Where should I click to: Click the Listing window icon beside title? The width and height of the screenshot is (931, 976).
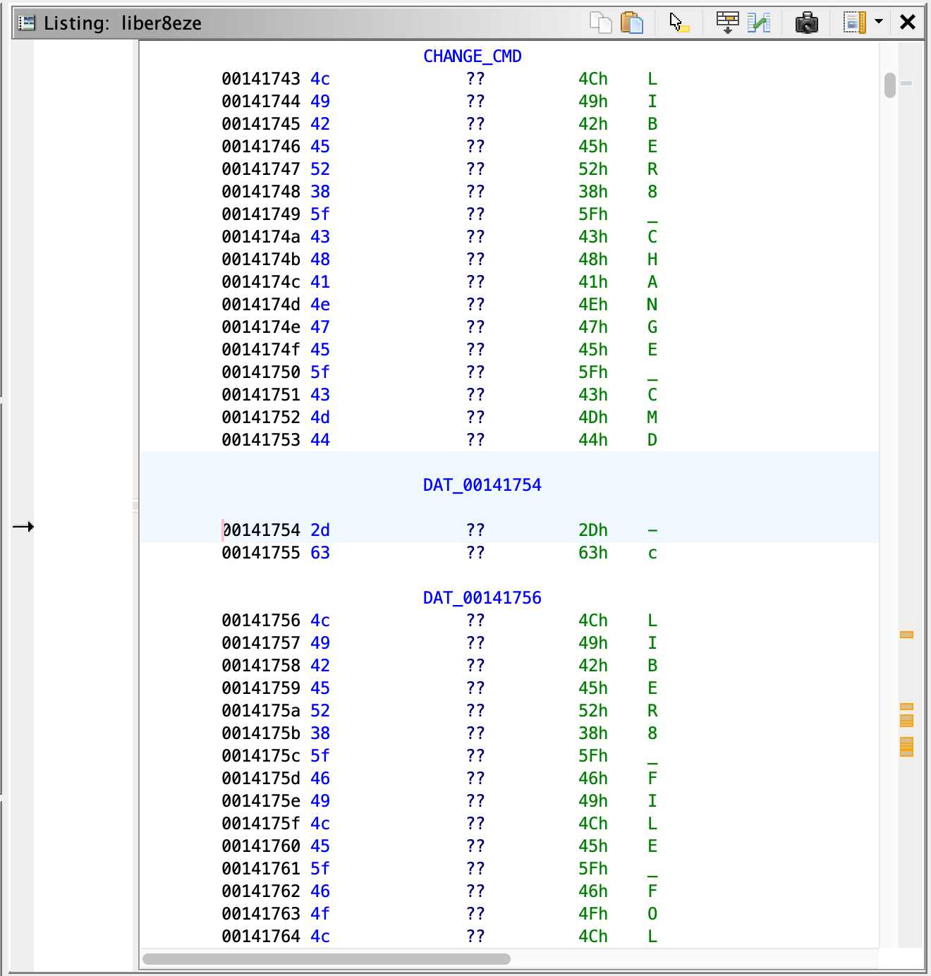(x=27, y=23)
